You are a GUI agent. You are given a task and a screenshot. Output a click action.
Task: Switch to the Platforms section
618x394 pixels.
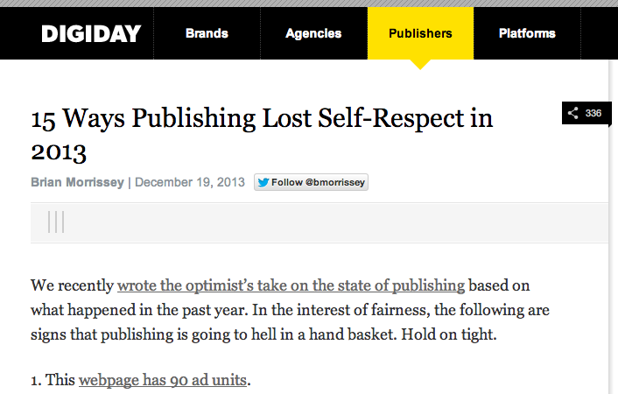[x=527, y=34]
